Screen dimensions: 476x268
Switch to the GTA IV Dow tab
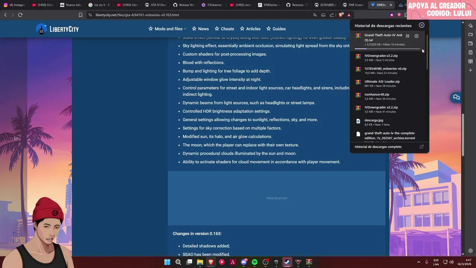[156, 5]
